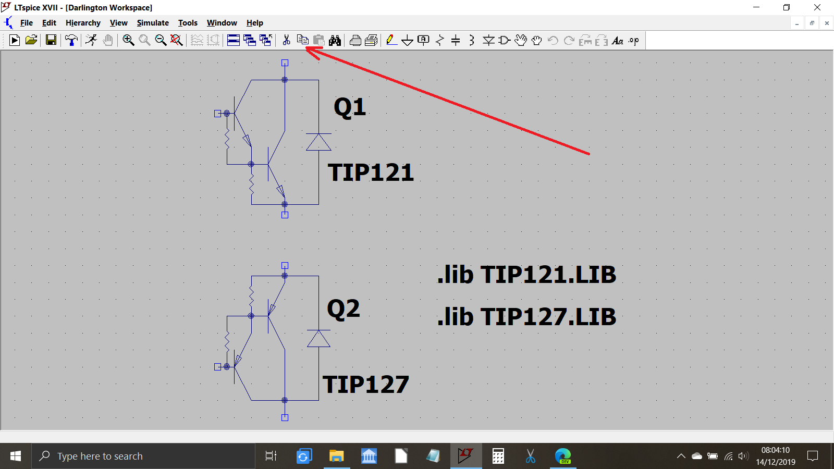Open the View menu
834x469 pixels.
pyautogui.click(x=118, y=23)
